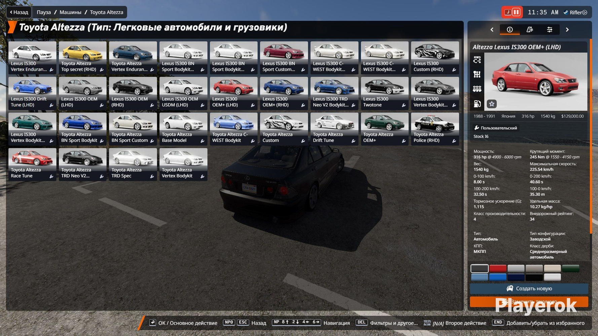Click the orange Заменить текущую button

pyautogui.click(x=529, y=302)
